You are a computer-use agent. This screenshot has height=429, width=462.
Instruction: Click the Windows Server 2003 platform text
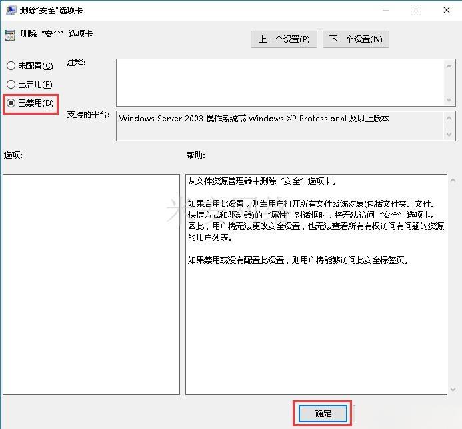pos(254,119)
